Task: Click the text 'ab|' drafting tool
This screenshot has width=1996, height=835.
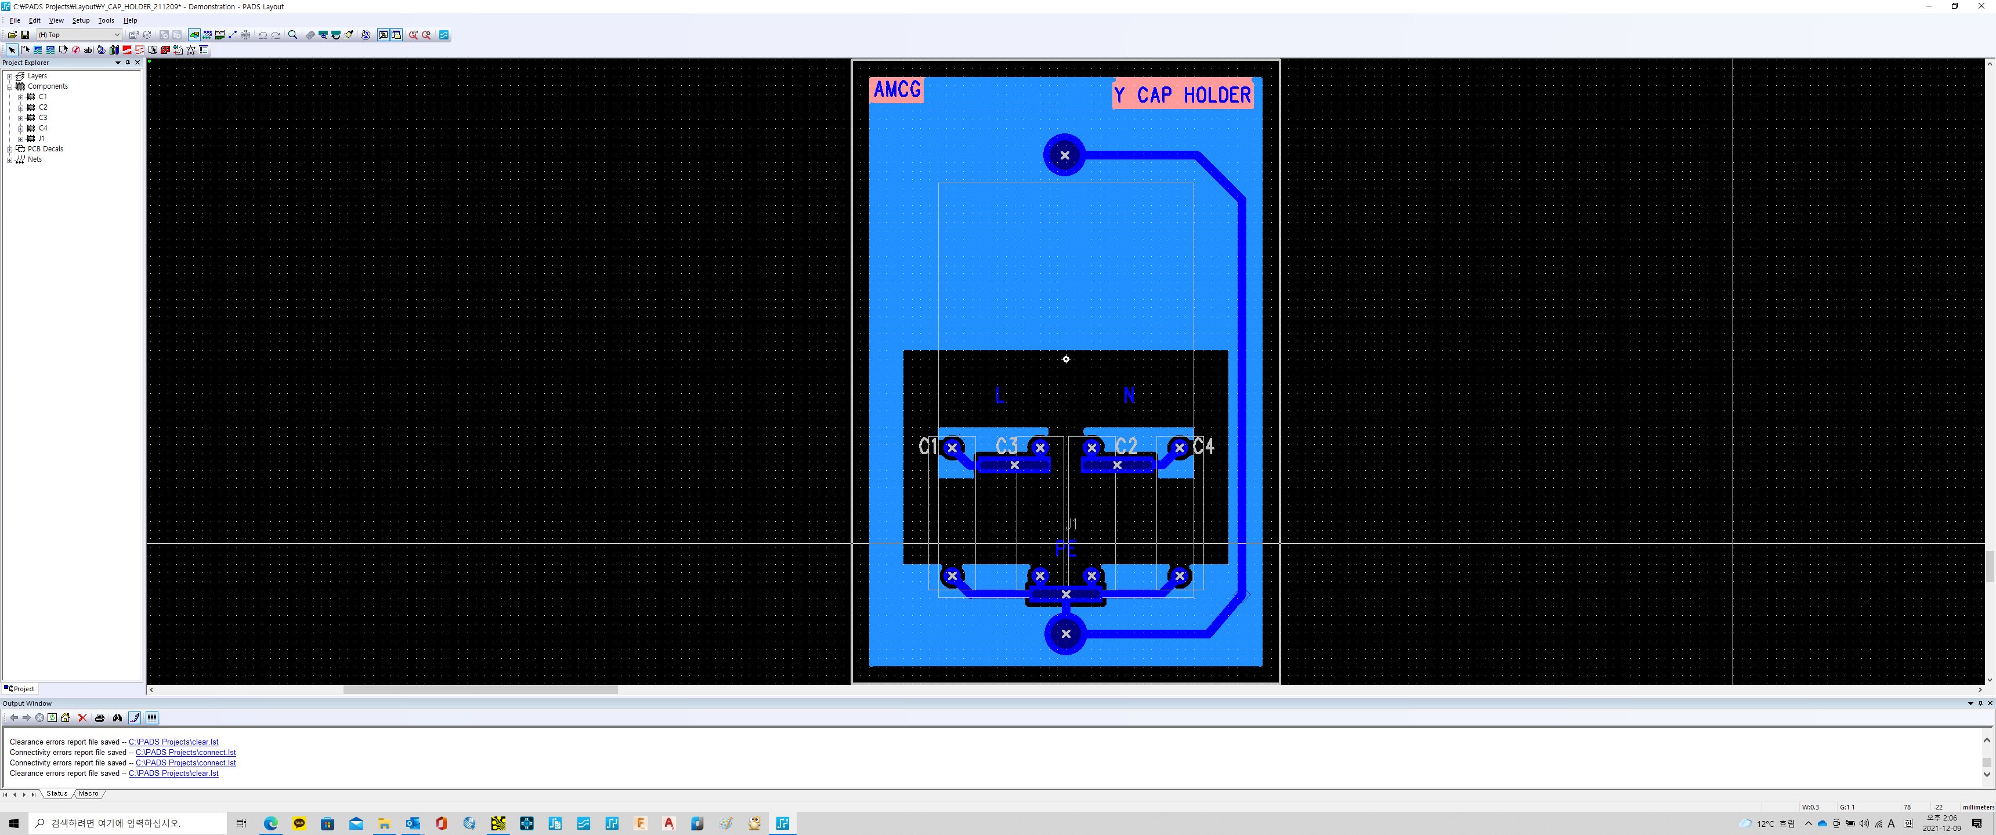Action: pos(88,49)
